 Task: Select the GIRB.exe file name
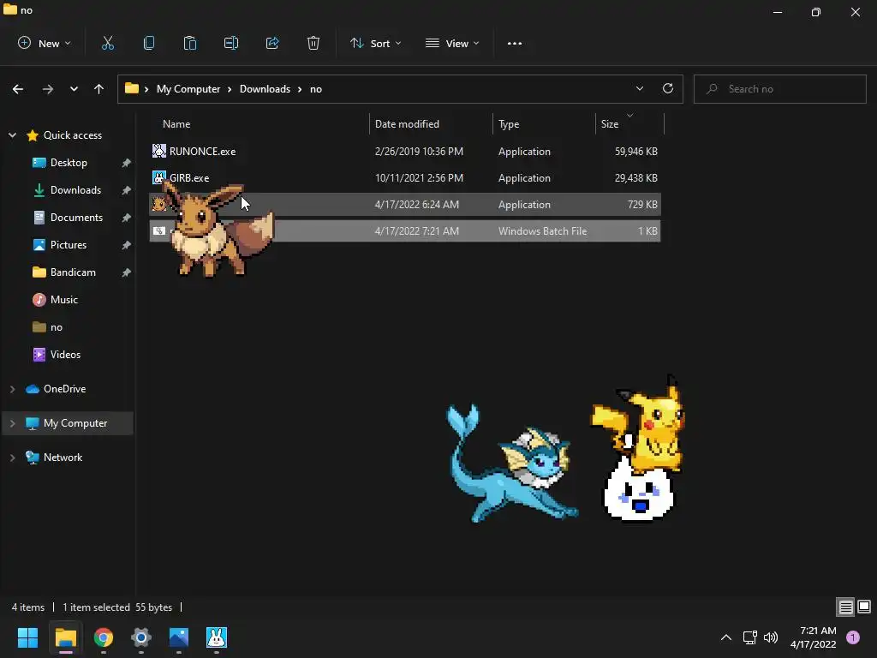coord(189,178)
